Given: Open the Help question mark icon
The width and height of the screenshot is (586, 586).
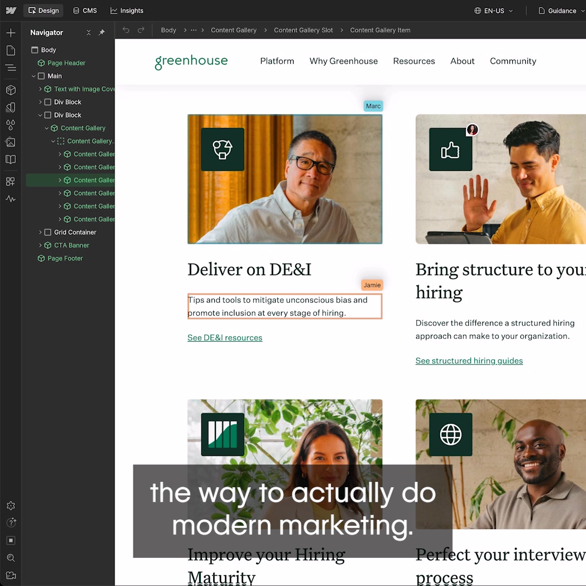Looking at the screenshot, I should pyautogui.click(x=11, y=523).
